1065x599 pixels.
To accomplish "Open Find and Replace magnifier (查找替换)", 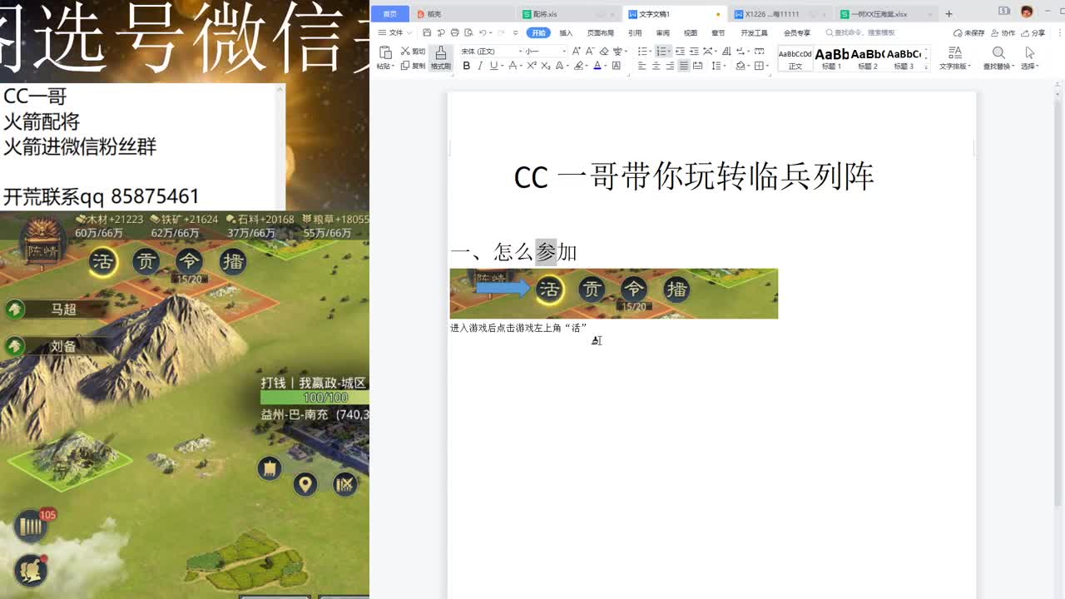I will tap(998, 57).
